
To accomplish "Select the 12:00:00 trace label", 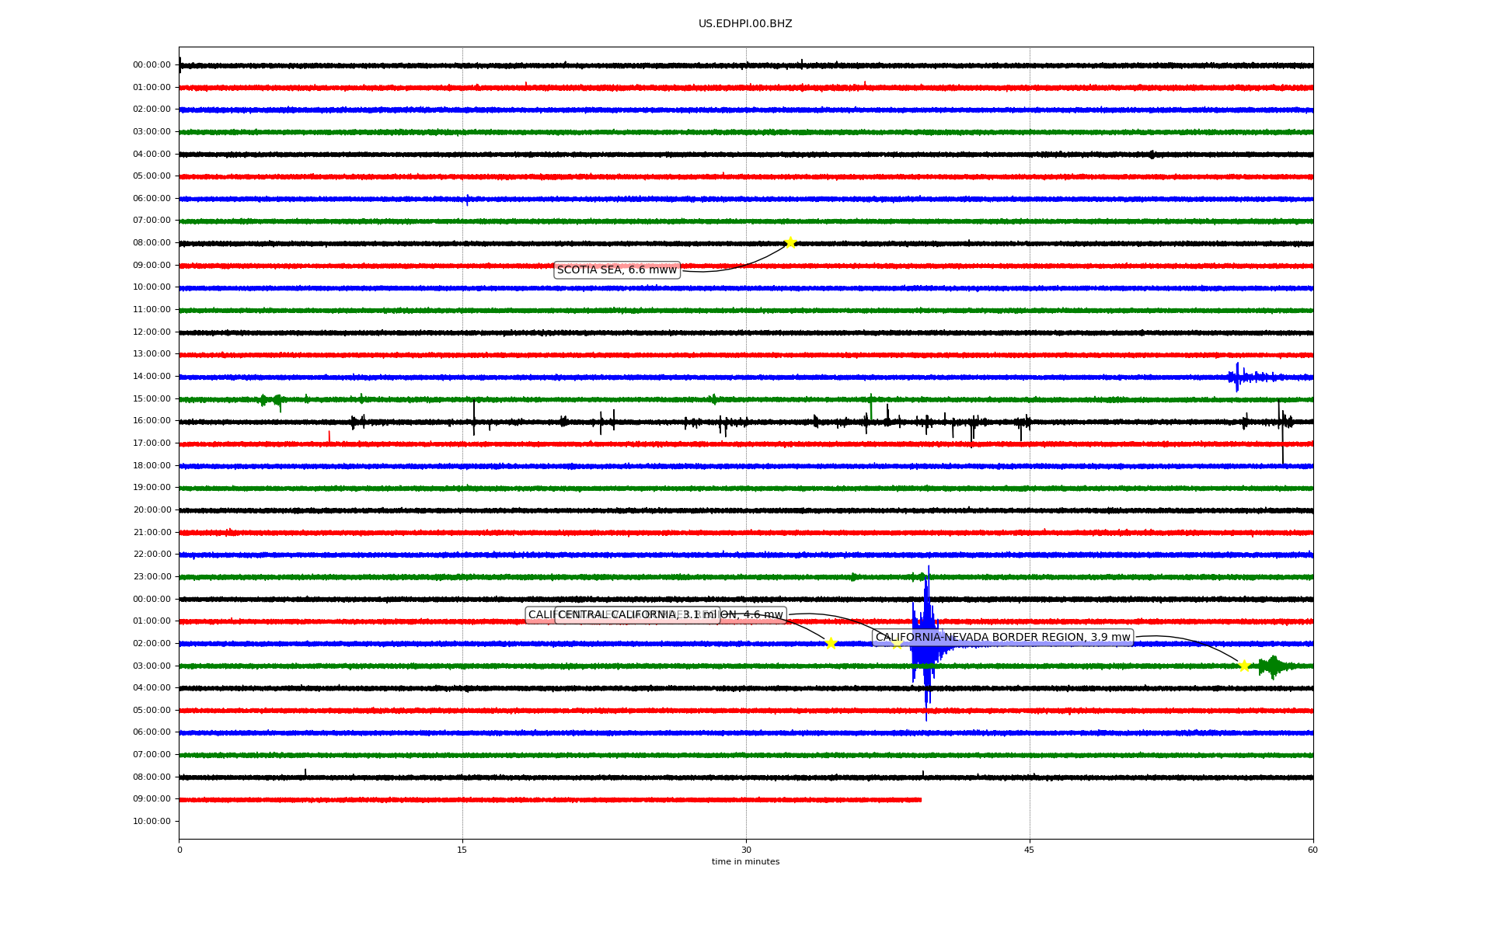I will tap(152, 332).
